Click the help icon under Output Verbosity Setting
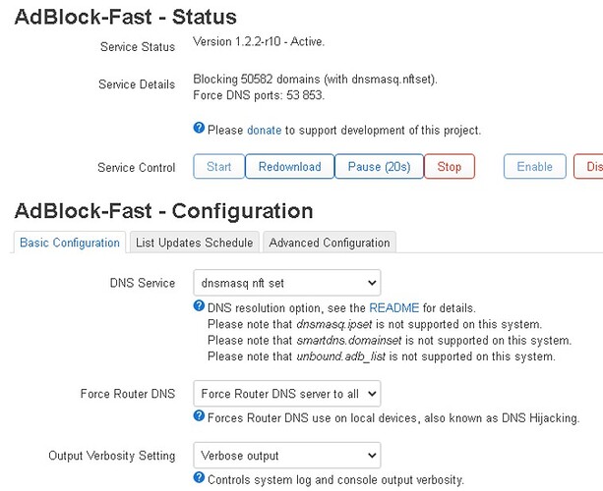The image size is (603, 491). point(200,478)
